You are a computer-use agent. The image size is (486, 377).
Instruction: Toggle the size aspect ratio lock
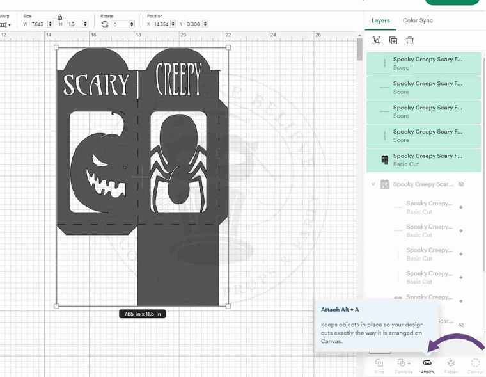click(60, 17)
